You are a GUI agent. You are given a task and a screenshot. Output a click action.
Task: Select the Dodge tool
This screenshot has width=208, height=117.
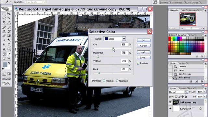9,40
